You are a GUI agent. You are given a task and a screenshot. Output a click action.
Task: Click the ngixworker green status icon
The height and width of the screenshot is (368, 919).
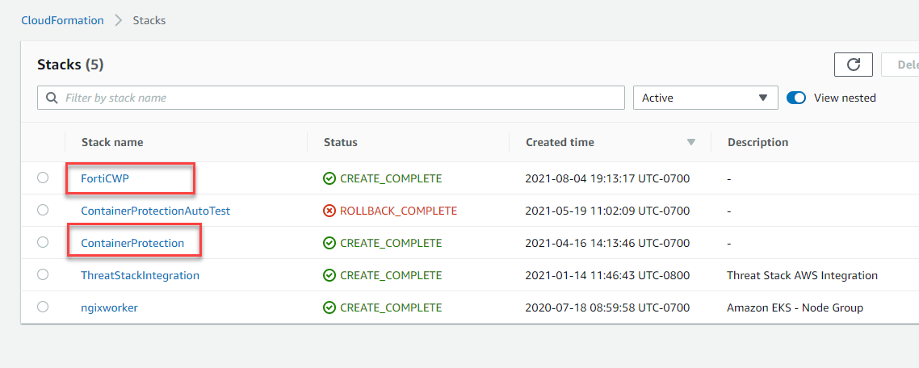pos(329,307)
